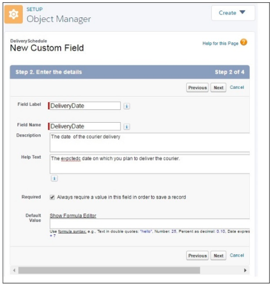The width and height of the screenshot is (272, 284).
Task: Click the orange help question mark icon
Action: pyautogui.click(x=244, y=42)
